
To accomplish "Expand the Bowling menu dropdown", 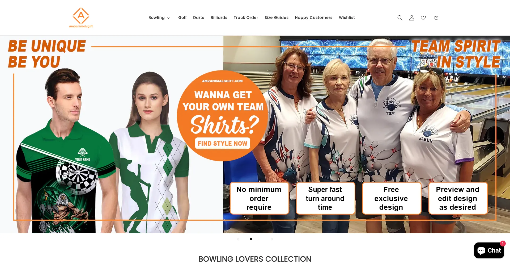I will [x=159, y=18].
